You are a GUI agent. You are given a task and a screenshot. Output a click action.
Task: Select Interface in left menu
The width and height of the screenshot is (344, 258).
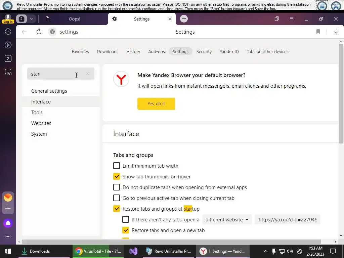point(61,102)
